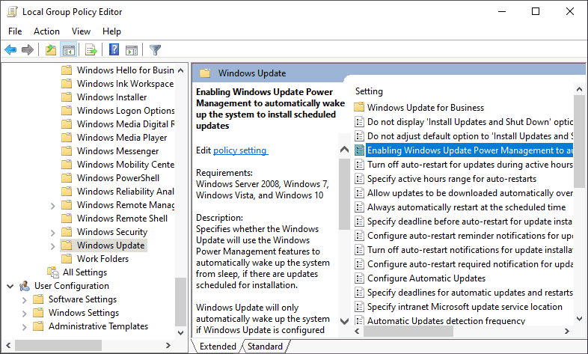Open the Action menu
The image size is (588, 354).
tap(46, 31)
